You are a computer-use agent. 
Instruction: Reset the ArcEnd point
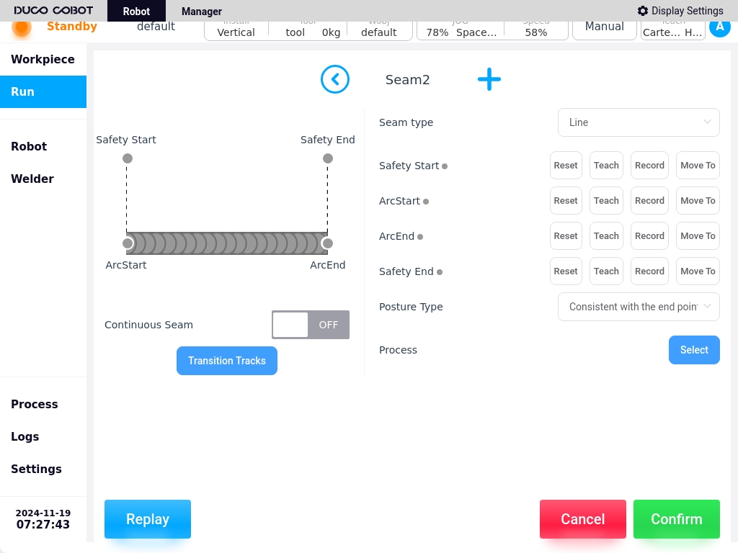pyautogui.click(x=566, y=235)
